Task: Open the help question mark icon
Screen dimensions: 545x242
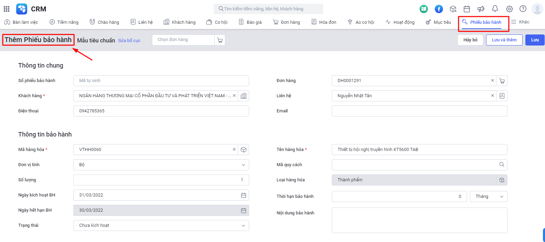Action: pyautogui.click(x=523, y=9)
